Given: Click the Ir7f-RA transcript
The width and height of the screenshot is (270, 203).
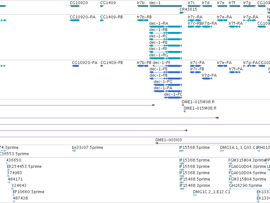Looking at the screenshot, I should click(234, 27).
